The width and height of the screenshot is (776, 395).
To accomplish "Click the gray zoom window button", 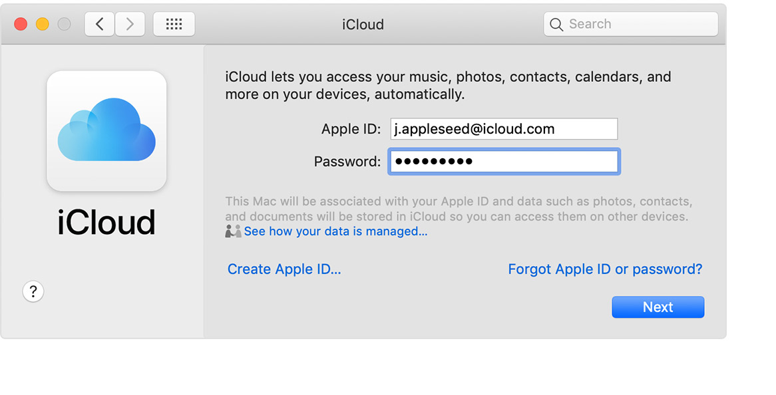I will (x=64, y=25).
